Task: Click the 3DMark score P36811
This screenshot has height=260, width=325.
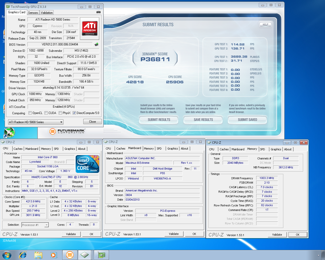Action: (155, 59)
